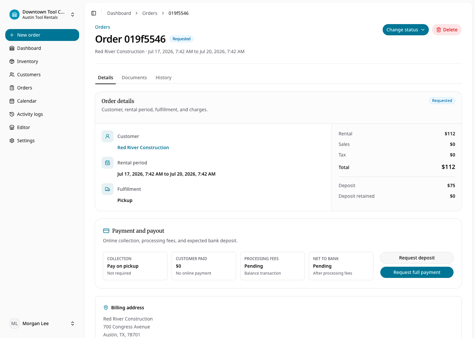This screenshot has height=338, width=475.
Task: Click Requested badge in Order details card
Action: pos(442,101)
